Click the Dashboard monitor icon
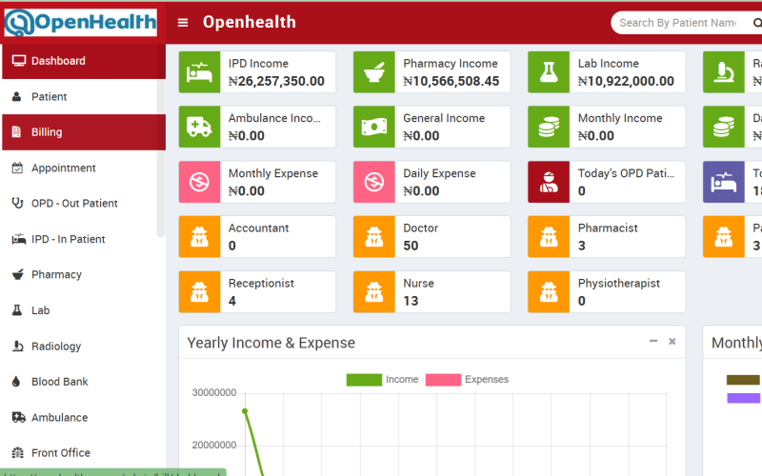 click(x=18, y=61)
